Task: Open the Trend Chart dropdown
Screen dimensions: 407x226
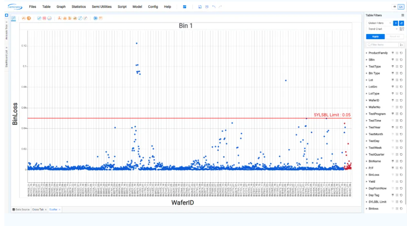Action: coord(381,29)
